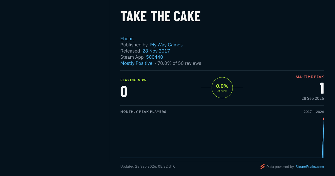Open Steam App 500440 link
The image size is (335, 176).
[x=154, y=57]
